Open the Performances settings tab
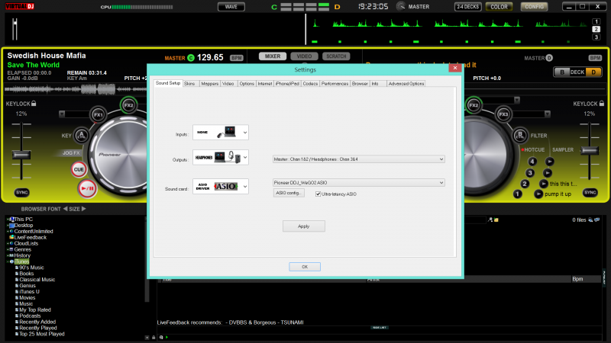Viewport: 611px width, 343px height. (335, 84)
